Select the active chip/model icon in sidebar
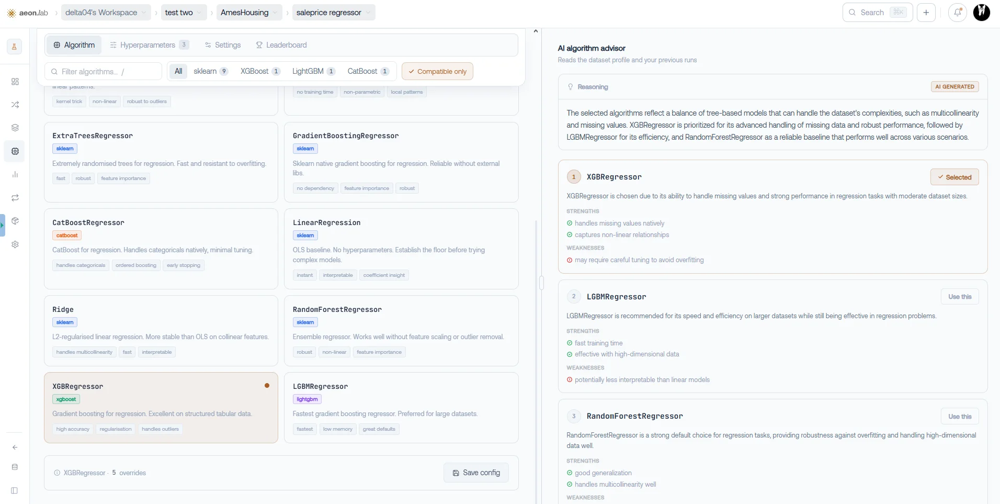This screenshot has height=504, width=1000. click(15, 151)
